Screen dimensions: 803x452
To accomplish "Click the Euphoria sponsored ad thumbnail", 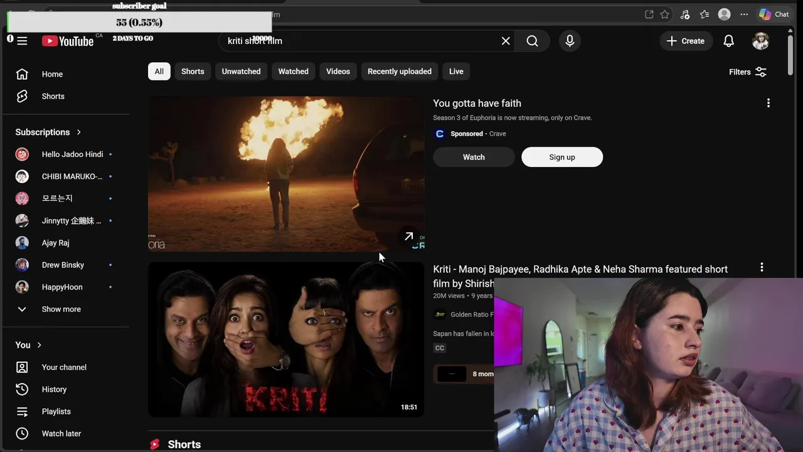I will click(286, 174).
